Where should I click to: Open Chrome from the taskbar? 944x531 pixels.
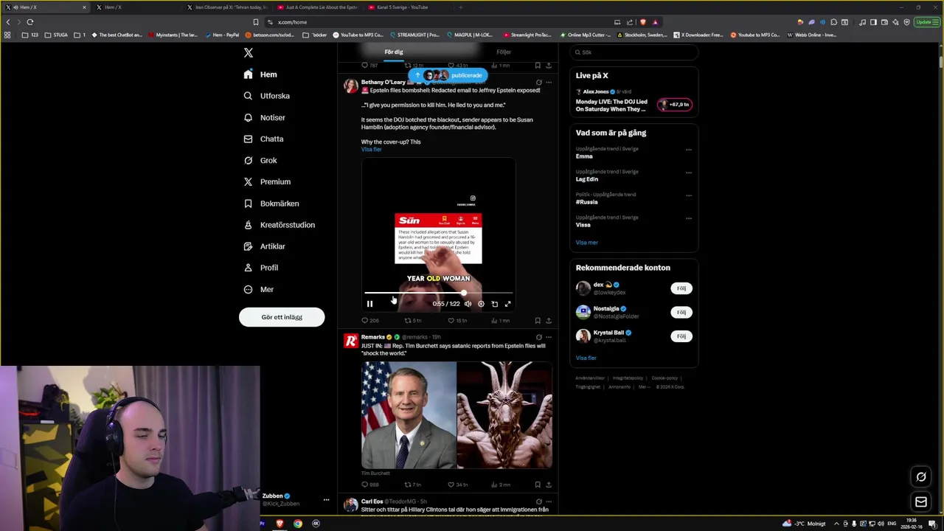[x=298, y=524]
